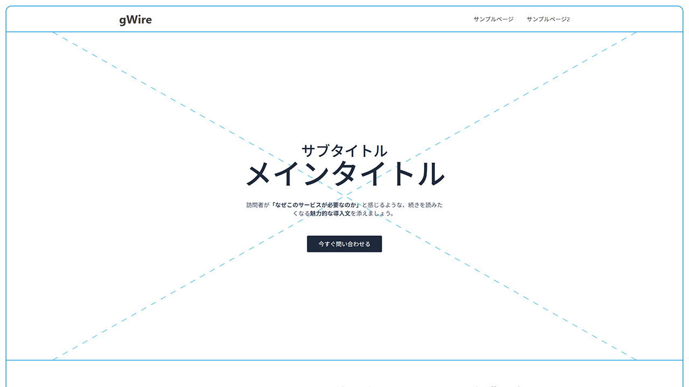This screenshot has height=387, width=689.
Task: Click the gWire wordmark text
Action: click(135, 19)
